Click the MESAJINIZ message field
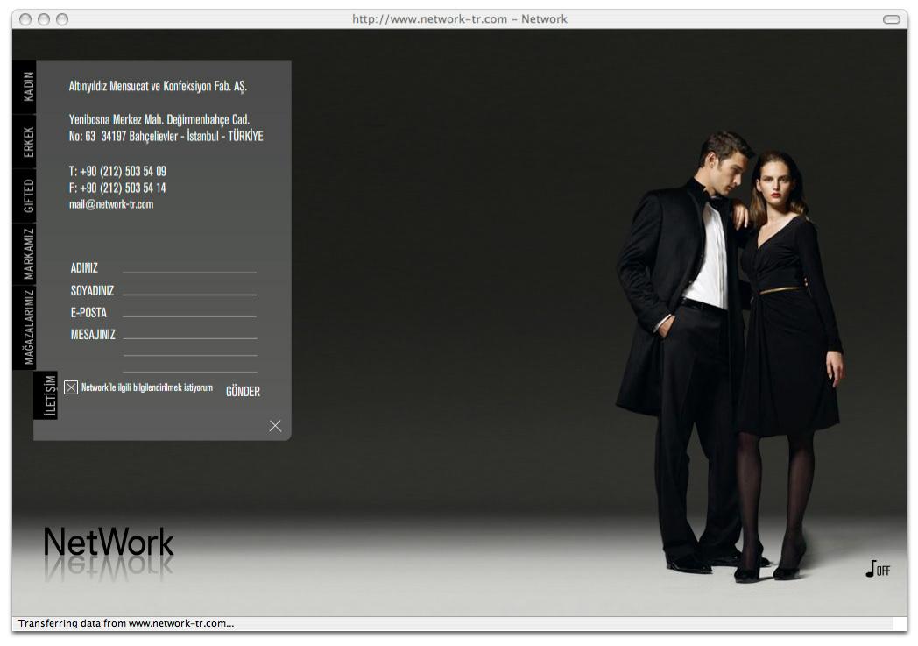Image resolution: width=918 pixels, height=646 pixels. [190, 349]
